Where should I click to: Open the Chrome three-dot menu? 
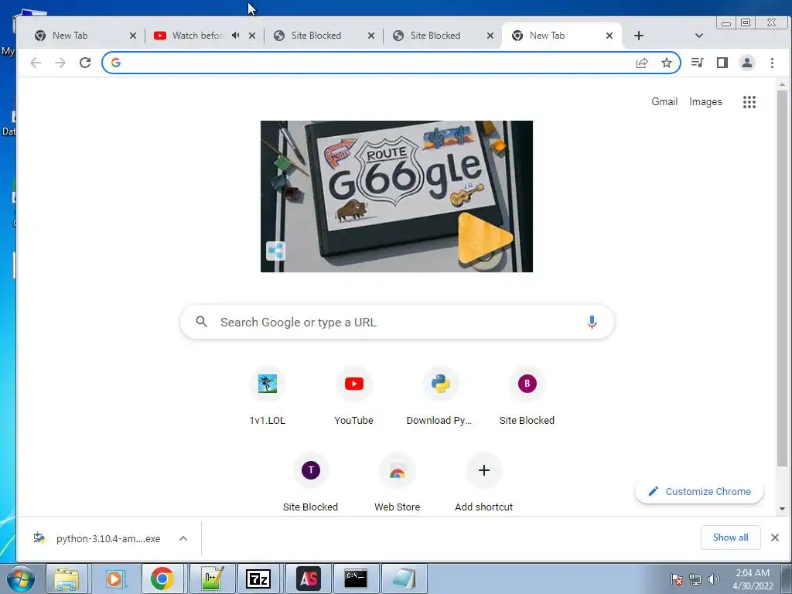tap(772, 63)
